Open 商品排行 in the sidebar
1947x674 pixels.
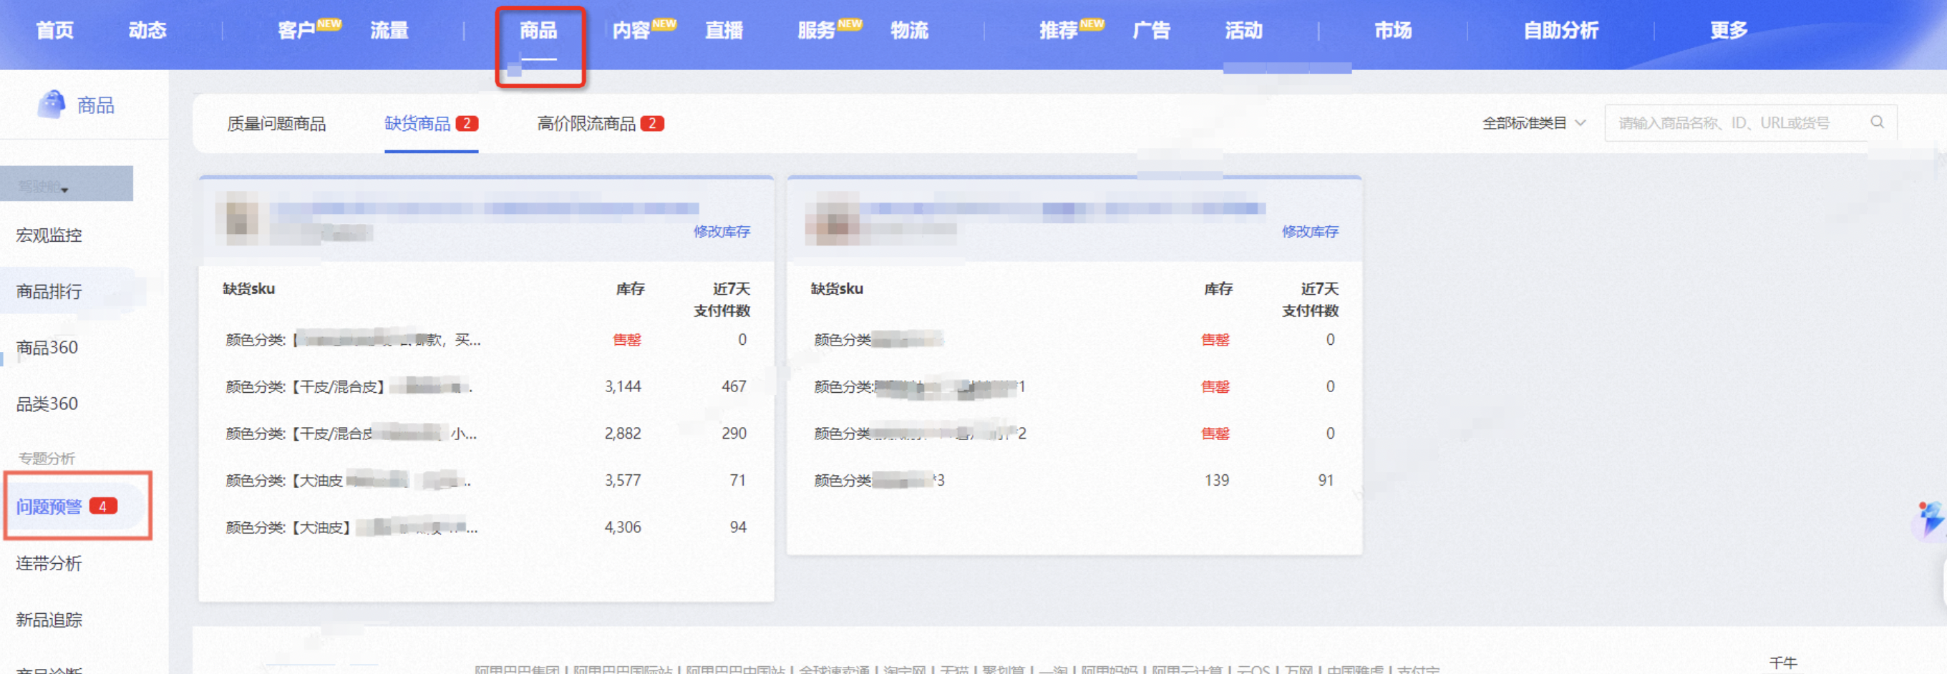pyautogui.click(x=49, y=291)
